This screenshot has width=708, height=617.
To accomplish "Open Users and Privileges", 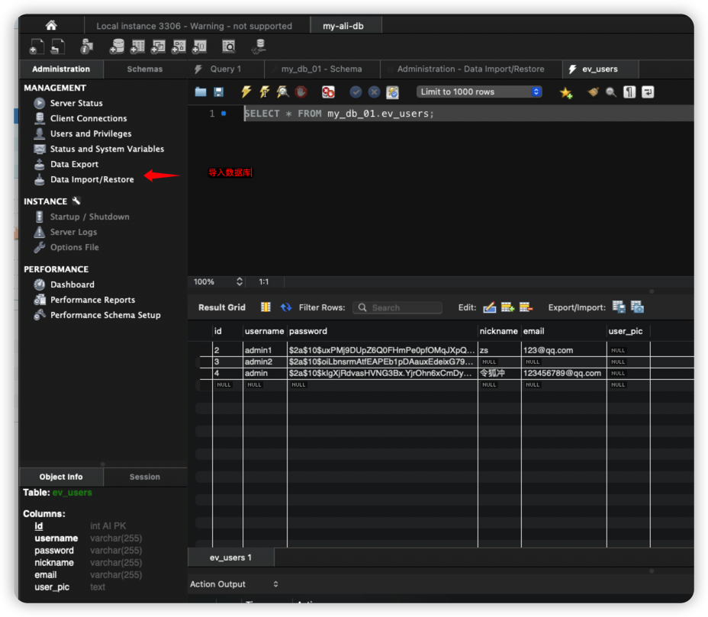I will tap(91, 133).
